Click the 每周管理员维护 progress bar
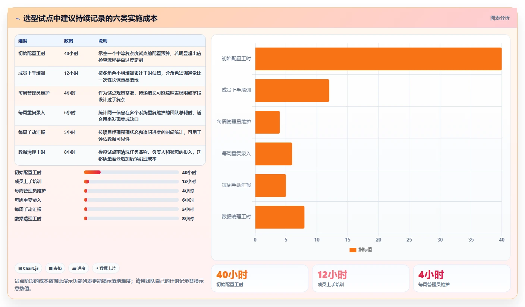Screen dimensions: 525x307 point(131,191)
